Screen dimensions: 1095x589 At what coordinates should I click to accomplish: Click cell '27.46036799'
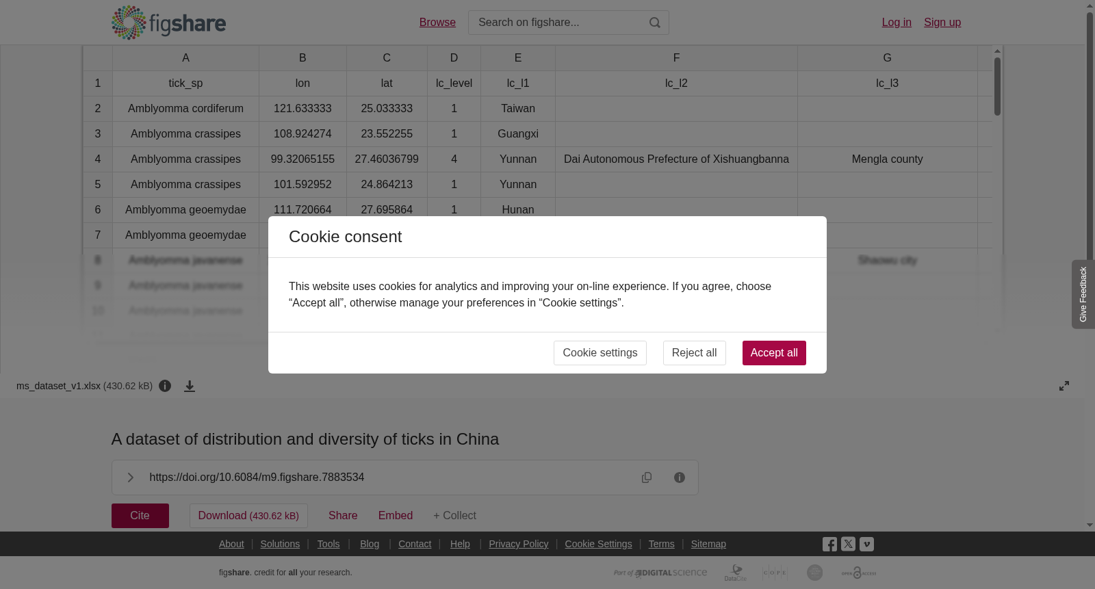(387, 159)
